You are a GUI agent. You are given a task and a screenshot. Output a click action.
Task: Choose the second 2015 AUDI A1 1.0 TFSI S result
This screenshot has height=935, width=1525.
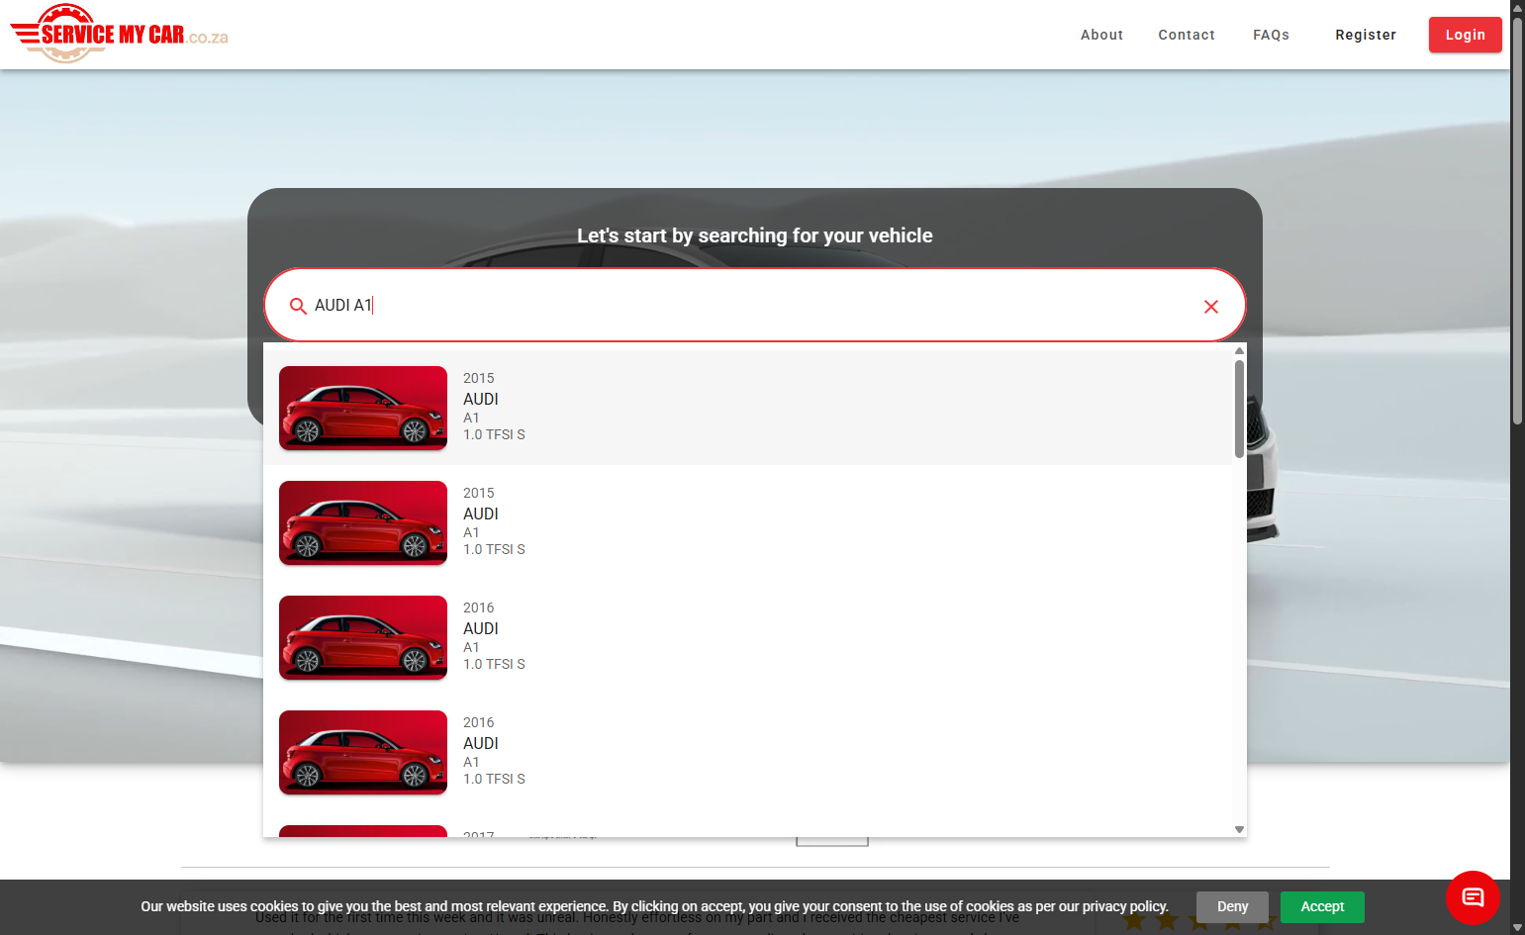tap(748, 522)
